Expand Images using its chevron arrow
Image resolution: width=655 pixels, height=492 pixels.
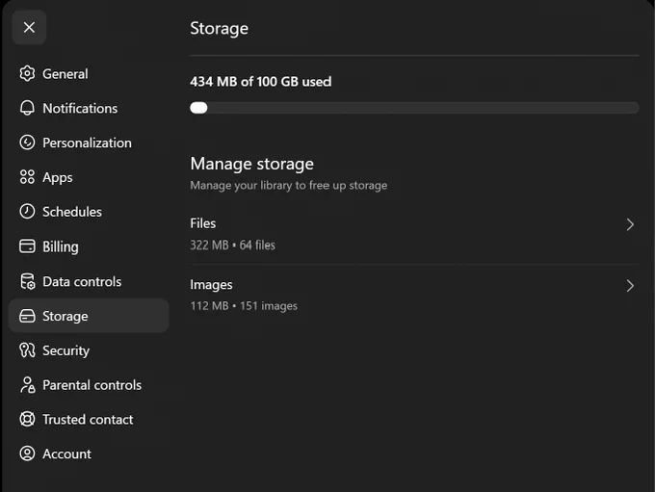630,286
